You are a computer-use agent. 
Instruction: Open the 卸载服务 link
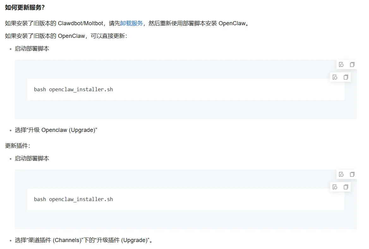131,23
